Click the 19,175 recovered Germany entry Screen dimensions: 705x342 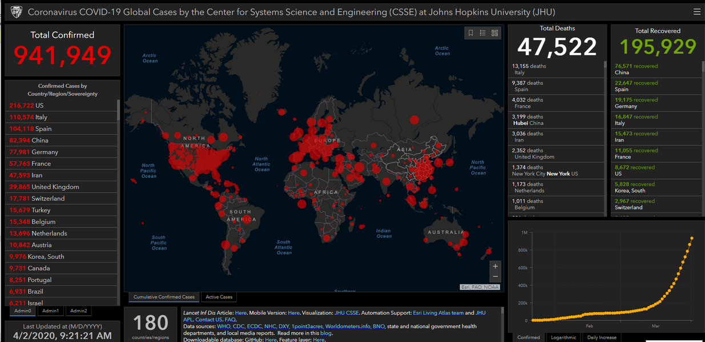coord(655,103)
